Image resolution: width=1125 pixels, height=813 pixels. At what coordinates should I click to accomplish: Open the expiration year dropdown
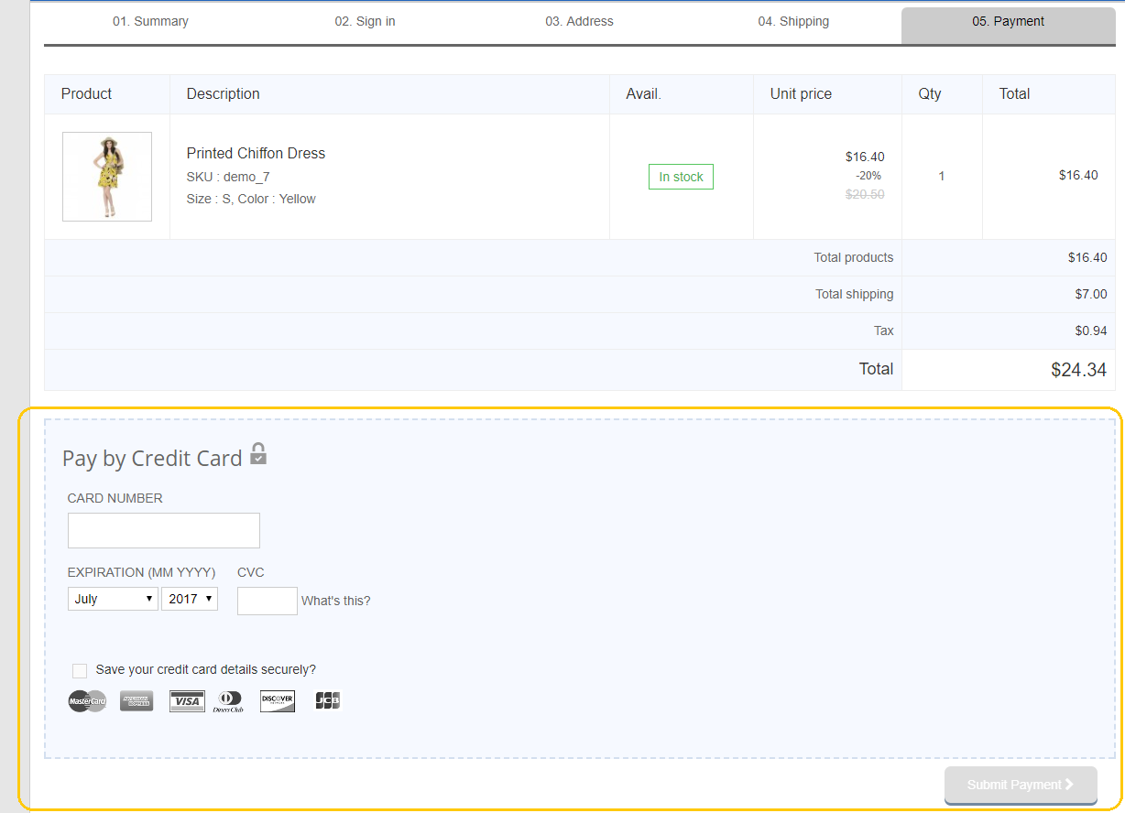pos(190,599)
